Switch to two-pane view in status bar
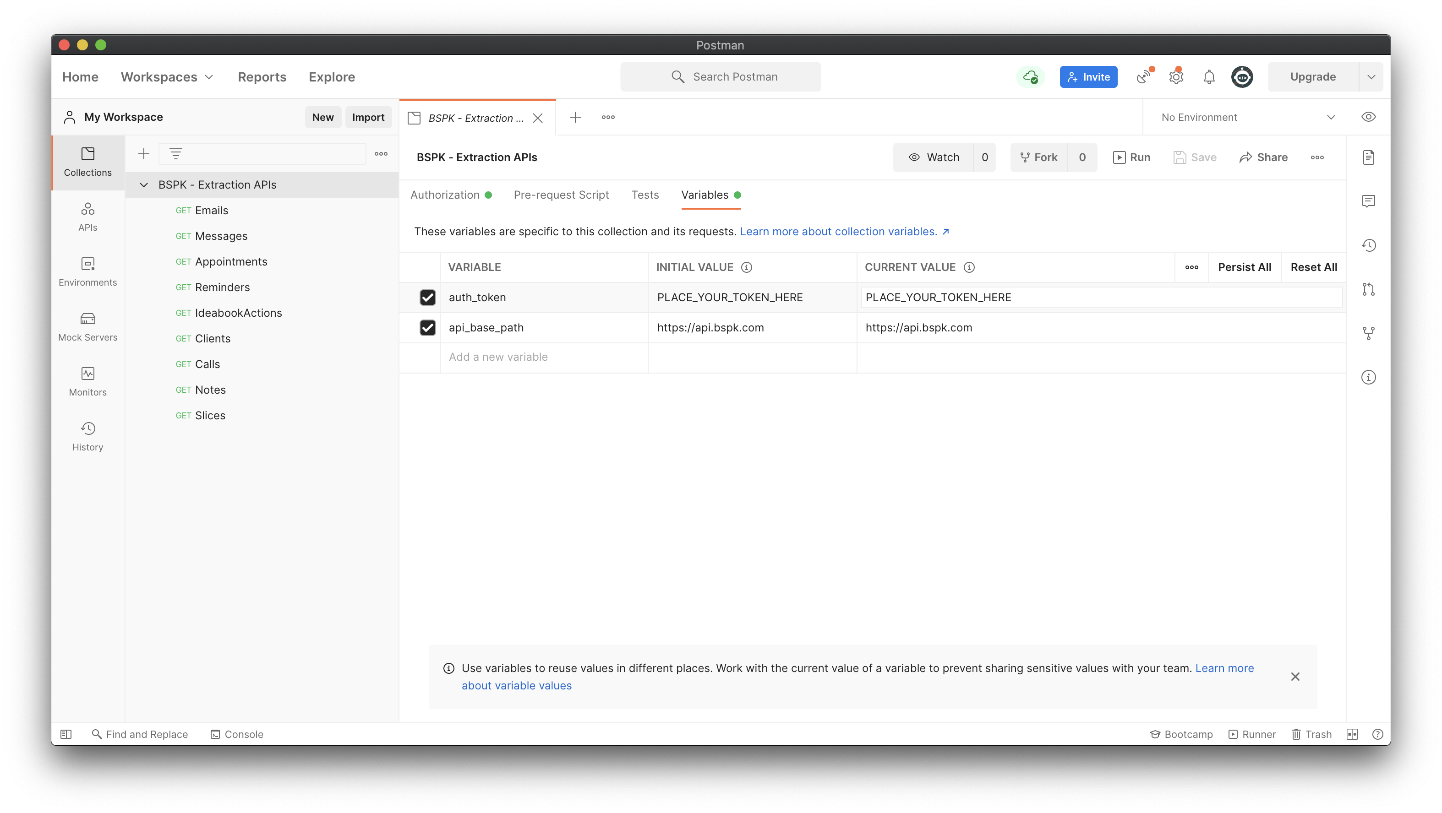Viewport: 1442px width, 813px height. coord(1352,734)
